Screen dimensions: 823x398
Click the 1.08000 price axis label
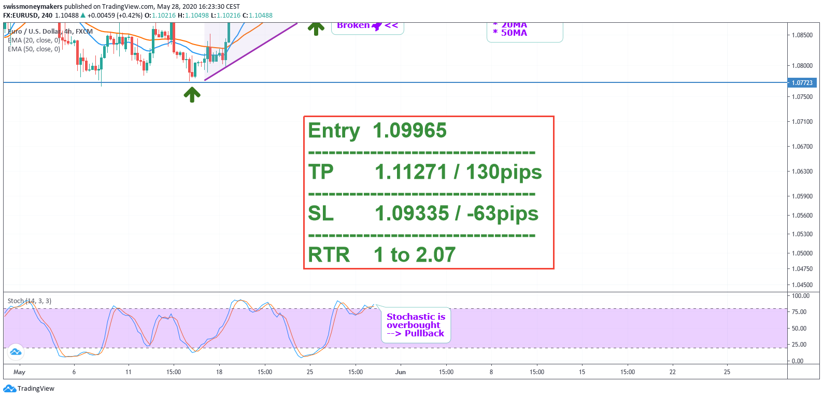[802, 66]
